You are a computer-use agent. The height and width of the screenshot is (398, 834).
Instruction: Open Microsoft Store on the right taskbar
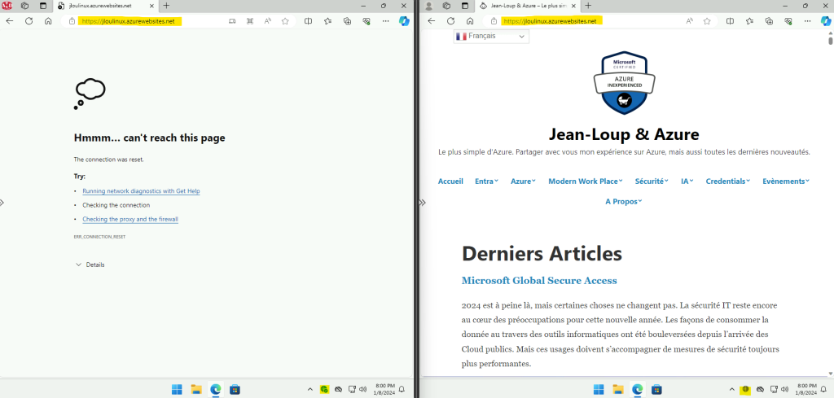pos(656,390)
